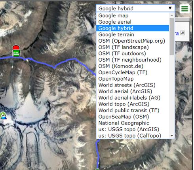Image resolution: width=194 pixels, height=170 pixels.
Task: Open the external link icon
Action: click(x=183, y=33)
